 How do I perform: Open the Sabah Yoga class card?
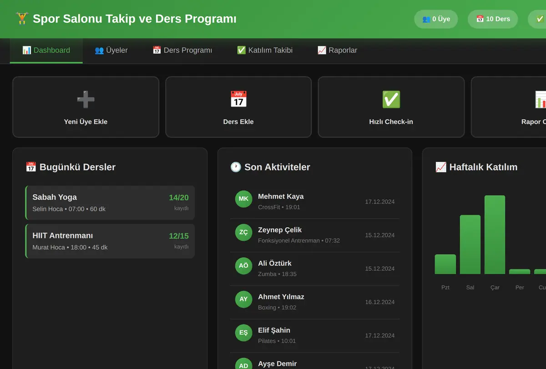110,203
